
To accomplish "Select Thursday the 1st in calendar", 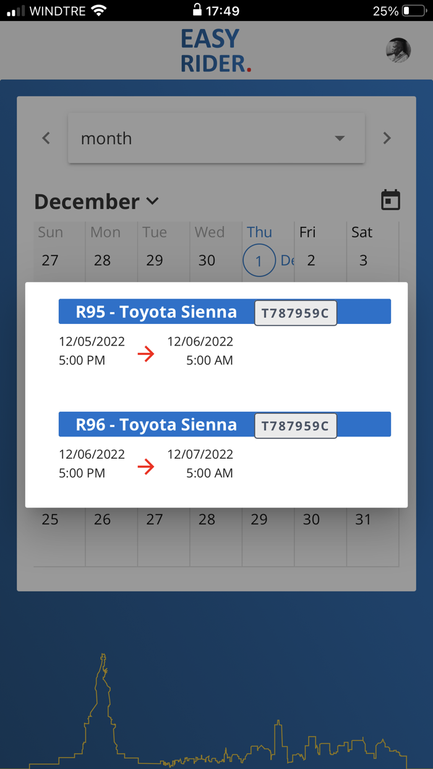I will (x=259, y=261).
